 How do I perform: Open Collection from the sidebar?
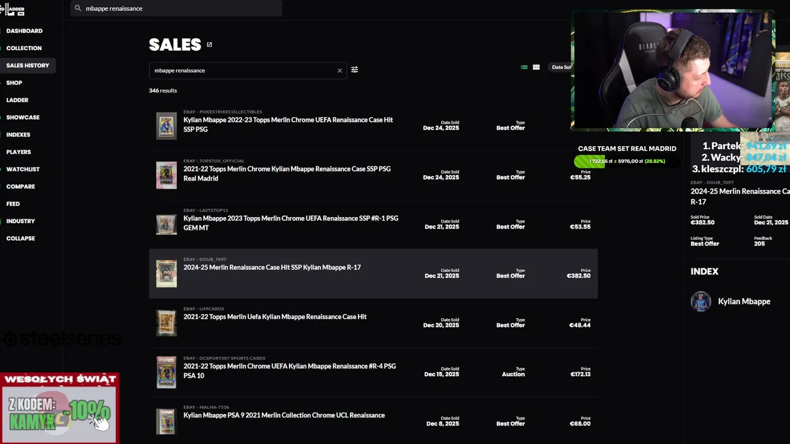click(24, 48)
